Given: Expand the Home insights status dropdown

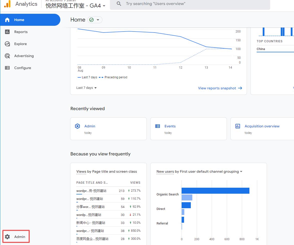Looking at the screenshot, I should [x=98, y=20].
